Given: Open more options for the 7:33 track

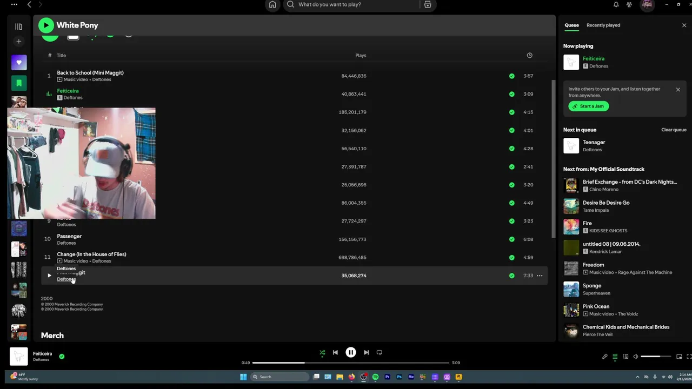Looking at the screenshot, I should 540,276.
